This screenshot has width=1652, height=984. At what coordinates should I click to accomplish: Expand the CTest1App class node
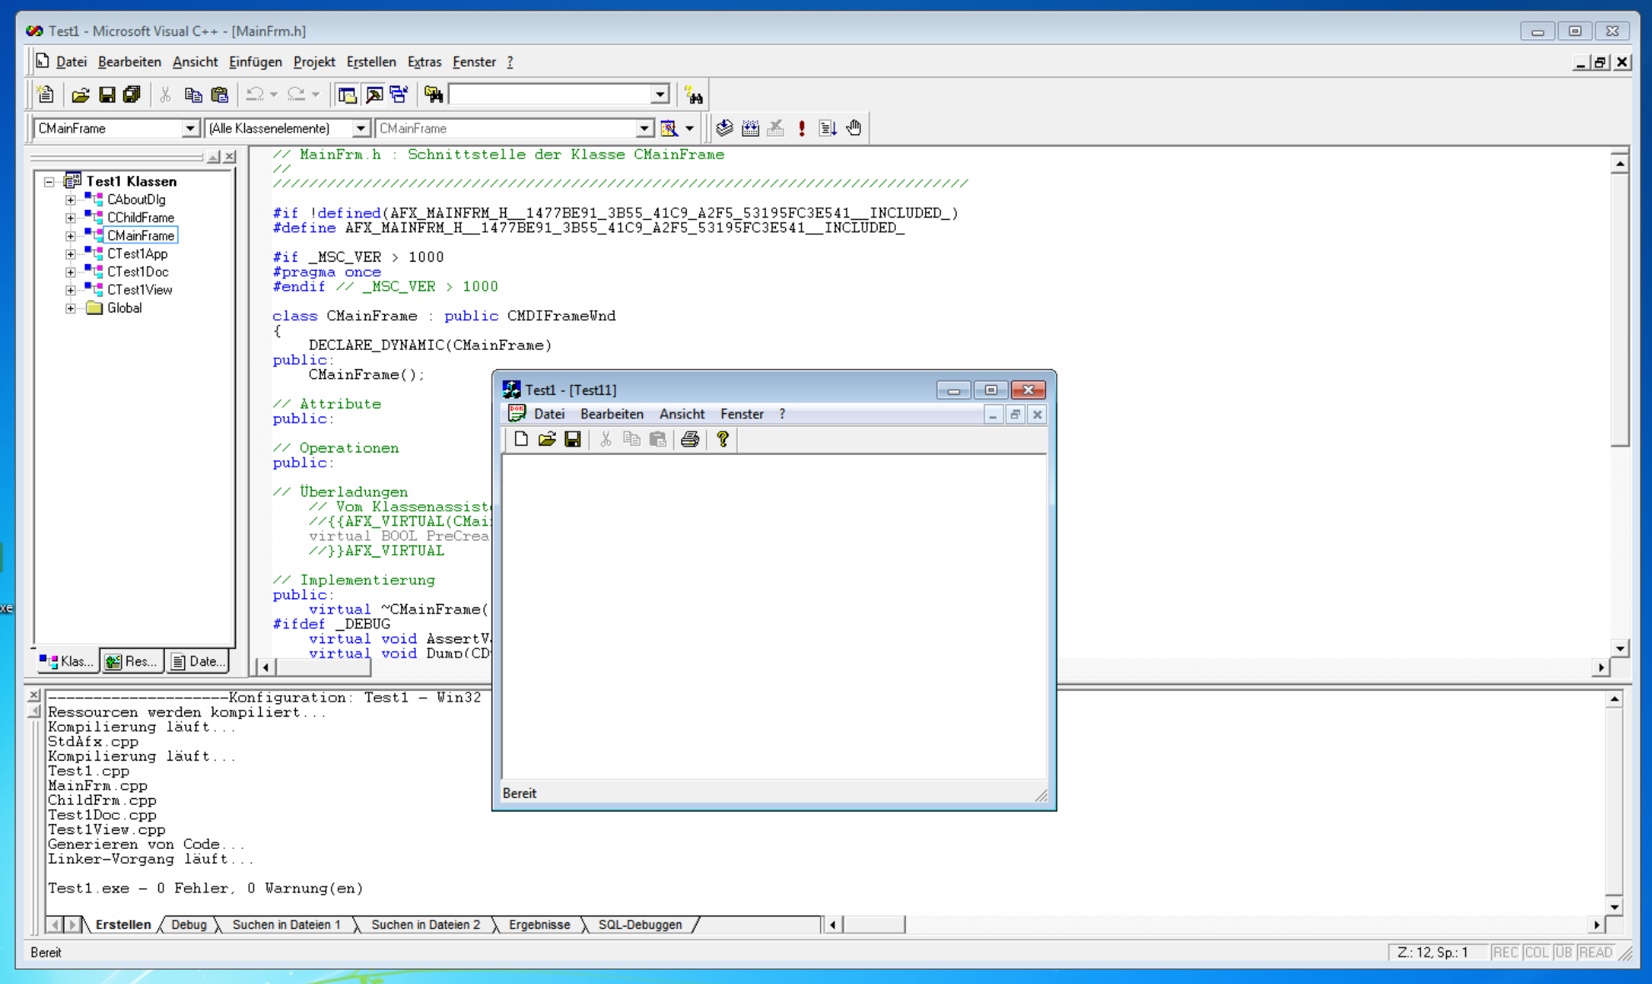tap(71, 254)
